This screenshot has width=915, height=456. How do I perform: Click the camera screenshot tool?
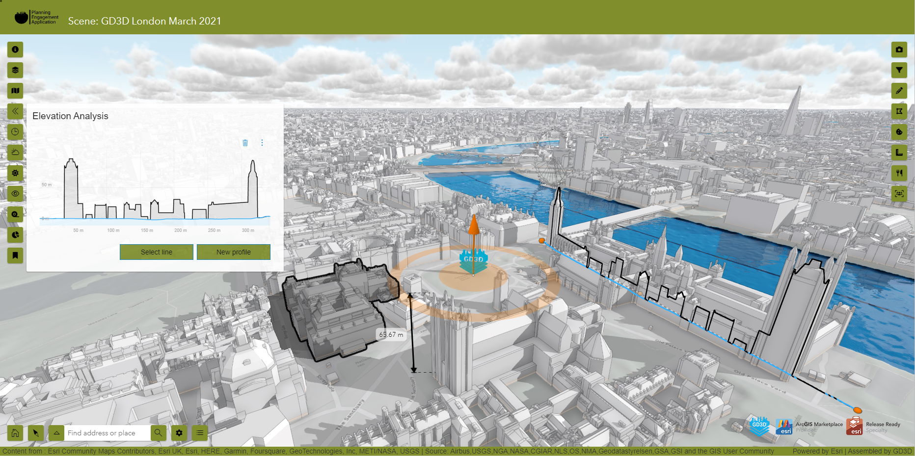coord(899,50)
